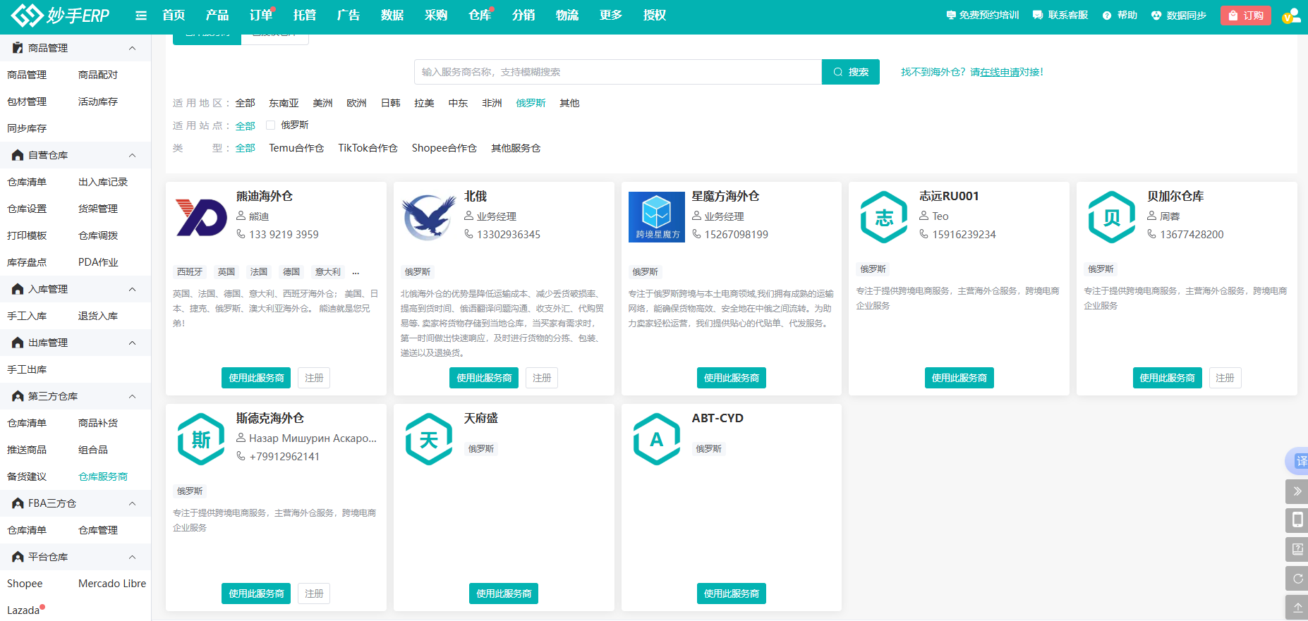
Task: Open the 在线申请 link
Action: click(x=1000, y=72)
